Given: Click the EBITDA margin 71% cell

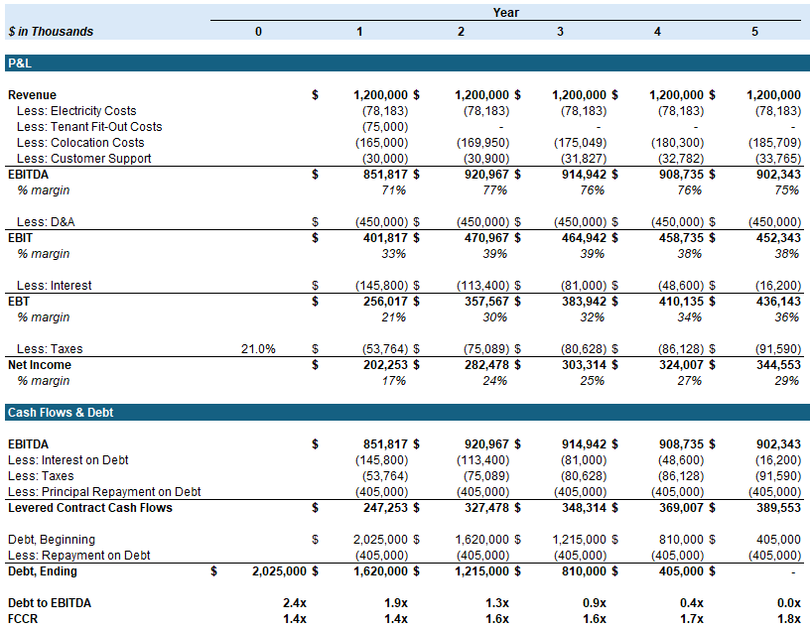Looking at the screenshot, I should pos(394,190).
